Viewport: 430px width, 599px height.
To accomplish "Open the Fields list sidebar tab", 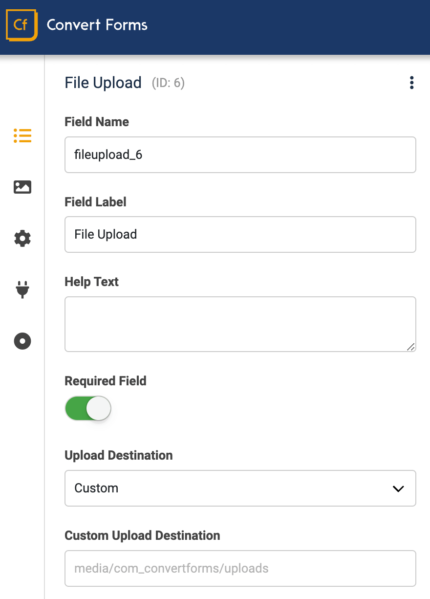I will pos(22,135).
